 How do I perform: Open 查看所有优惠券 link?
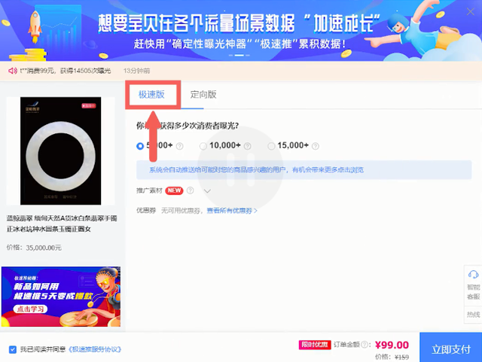(232, 211)
